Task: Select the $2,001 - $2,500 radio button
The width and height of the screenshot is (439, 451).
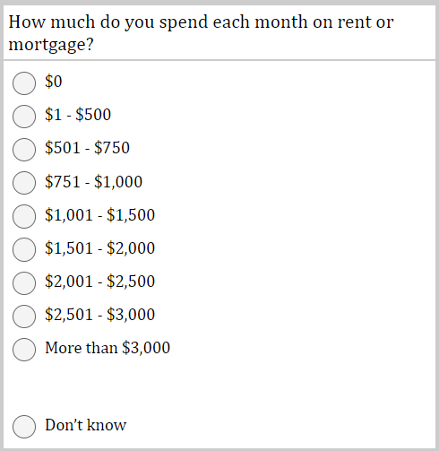Action: pyautogui.click(x=24, y=283)
